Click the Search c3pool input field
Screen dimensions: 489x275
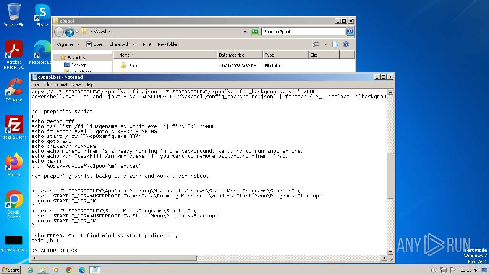[304, 32]
